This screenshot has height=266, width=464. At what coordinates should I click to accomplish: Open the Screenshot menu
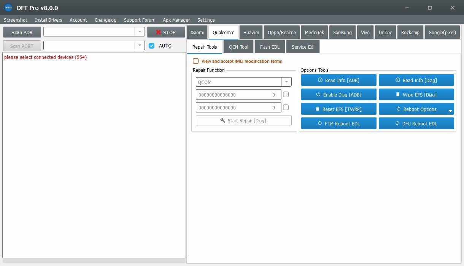[x=16, y=20]
